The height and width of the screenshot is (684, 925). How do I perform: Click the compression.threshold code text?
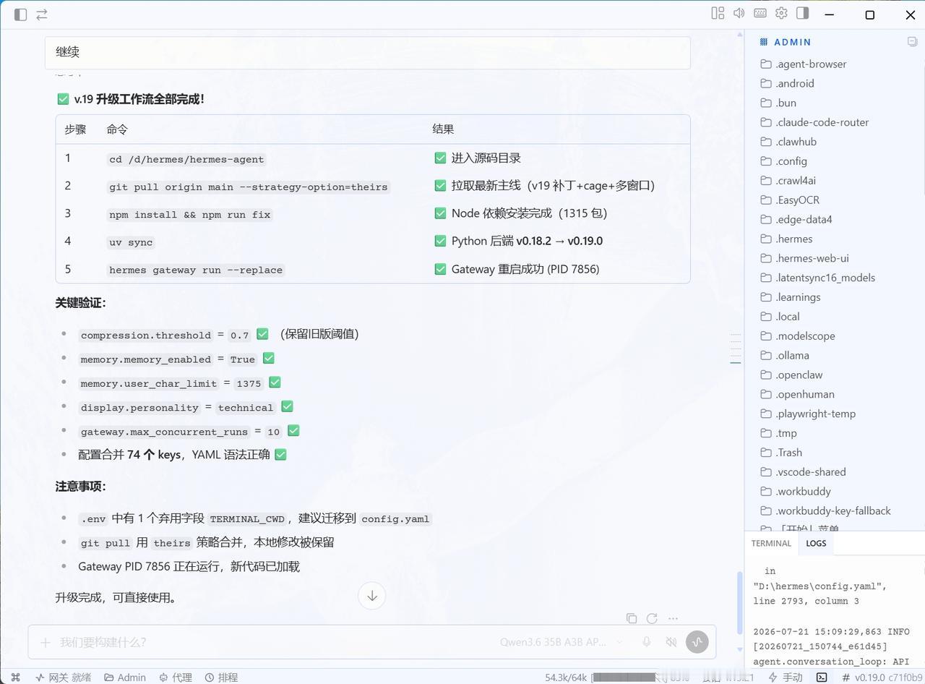[x=146, y=335]
